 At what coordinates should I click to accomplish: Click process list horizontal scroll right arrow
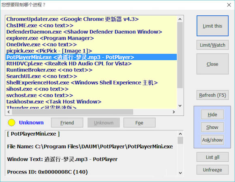coord(174,112)
